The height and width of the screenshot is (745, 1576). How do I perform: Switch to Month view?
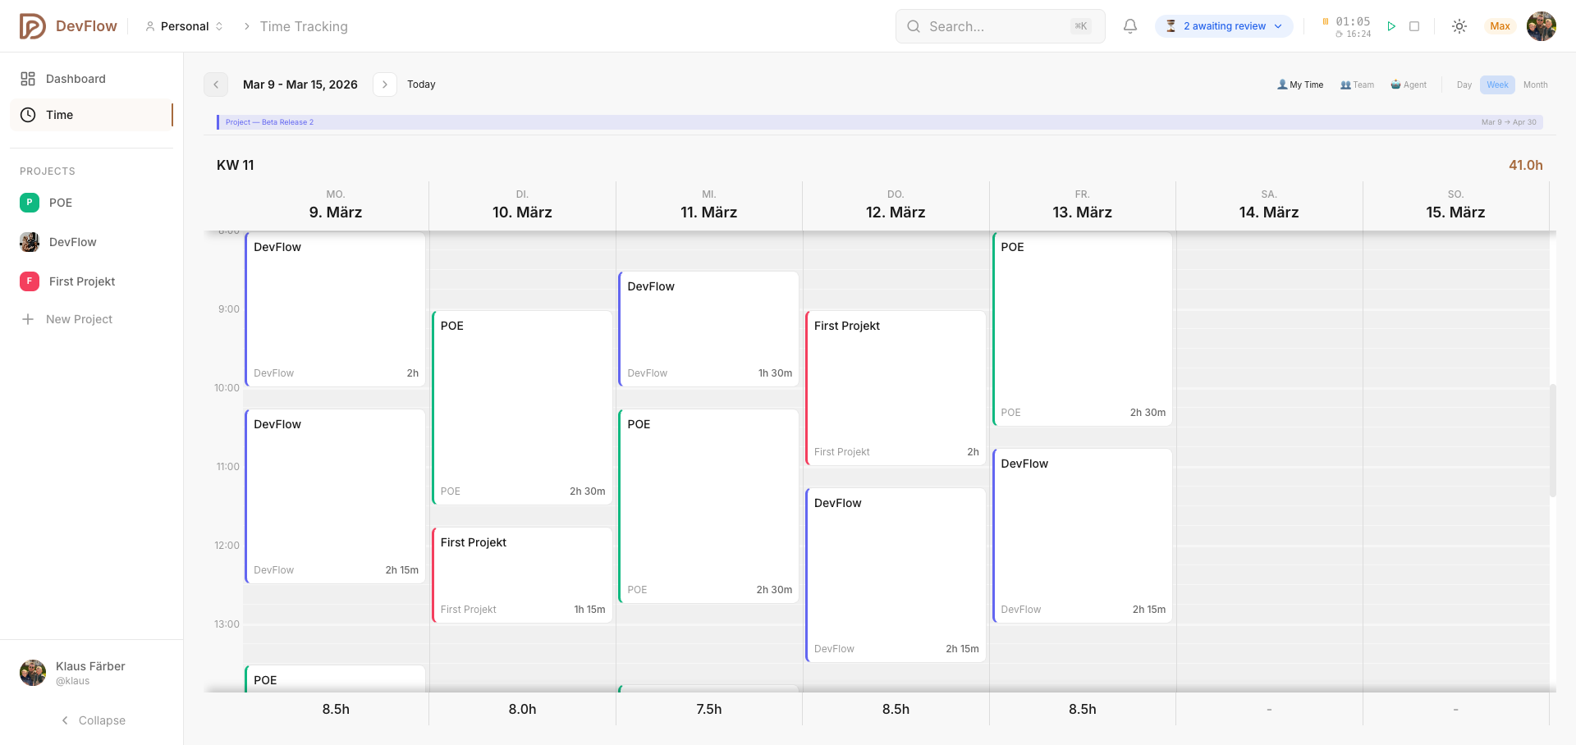pyautogui.click(x=1535, y=85)
